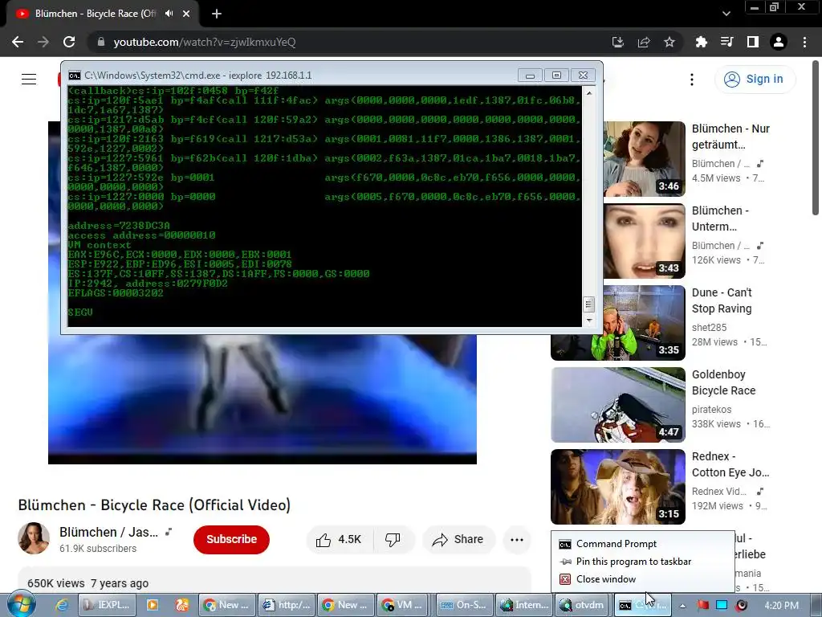The height and width of the screenshot is (617, 822).
Task: Open the shet285 channel name
Action: pyautogui.click(x=710, y=328)
